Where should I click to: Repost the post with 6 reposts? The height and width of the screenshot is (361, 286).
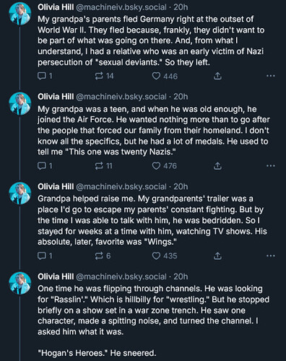coord(103,256)
